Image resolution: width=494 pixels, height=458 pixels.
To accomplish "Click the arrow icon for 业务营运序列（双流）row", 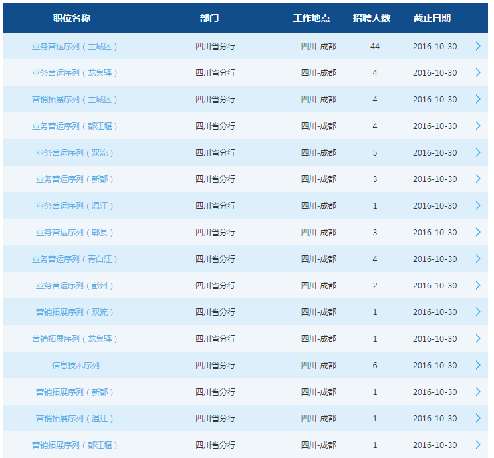I will point(477,152).
